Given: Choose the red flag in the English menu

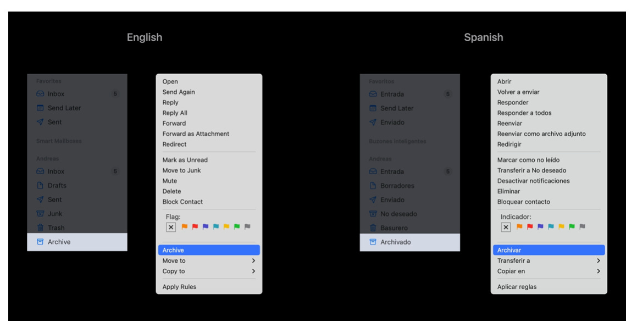Looking at the screenshot, I should tap(195, 226).
